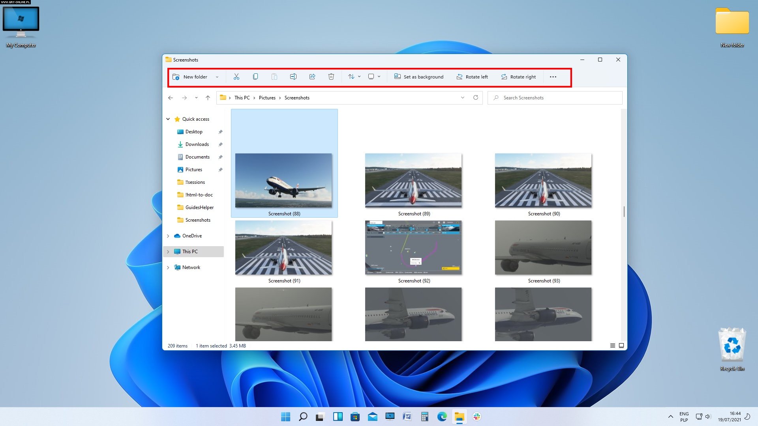Click the Delete trash icon
This screenshot has width=758, height=426.
[331, 77]
